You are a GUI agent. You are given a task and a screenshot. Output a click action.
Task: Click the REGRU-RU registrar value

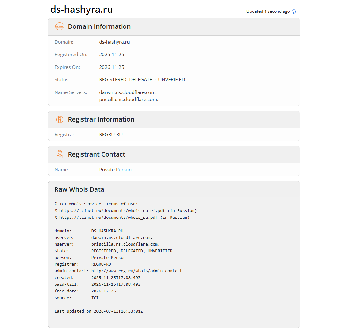[x=111, y=135]
